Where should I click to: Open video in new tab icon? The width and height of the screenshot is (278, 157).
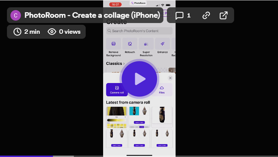223,15
